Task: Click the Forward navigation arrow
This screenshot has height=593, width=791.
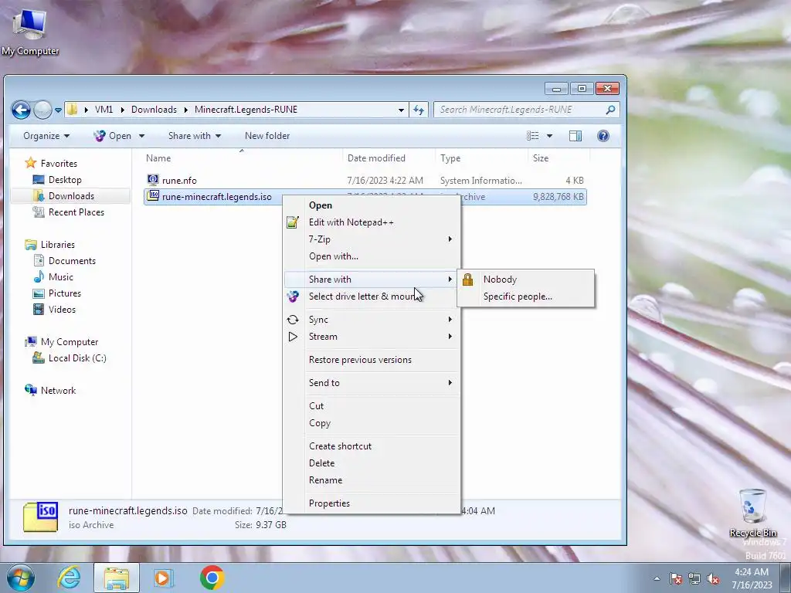Action: click(x=42, y=110)
